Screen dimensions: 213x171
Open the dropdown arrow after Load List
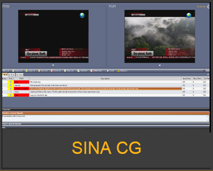click(37, 71)
